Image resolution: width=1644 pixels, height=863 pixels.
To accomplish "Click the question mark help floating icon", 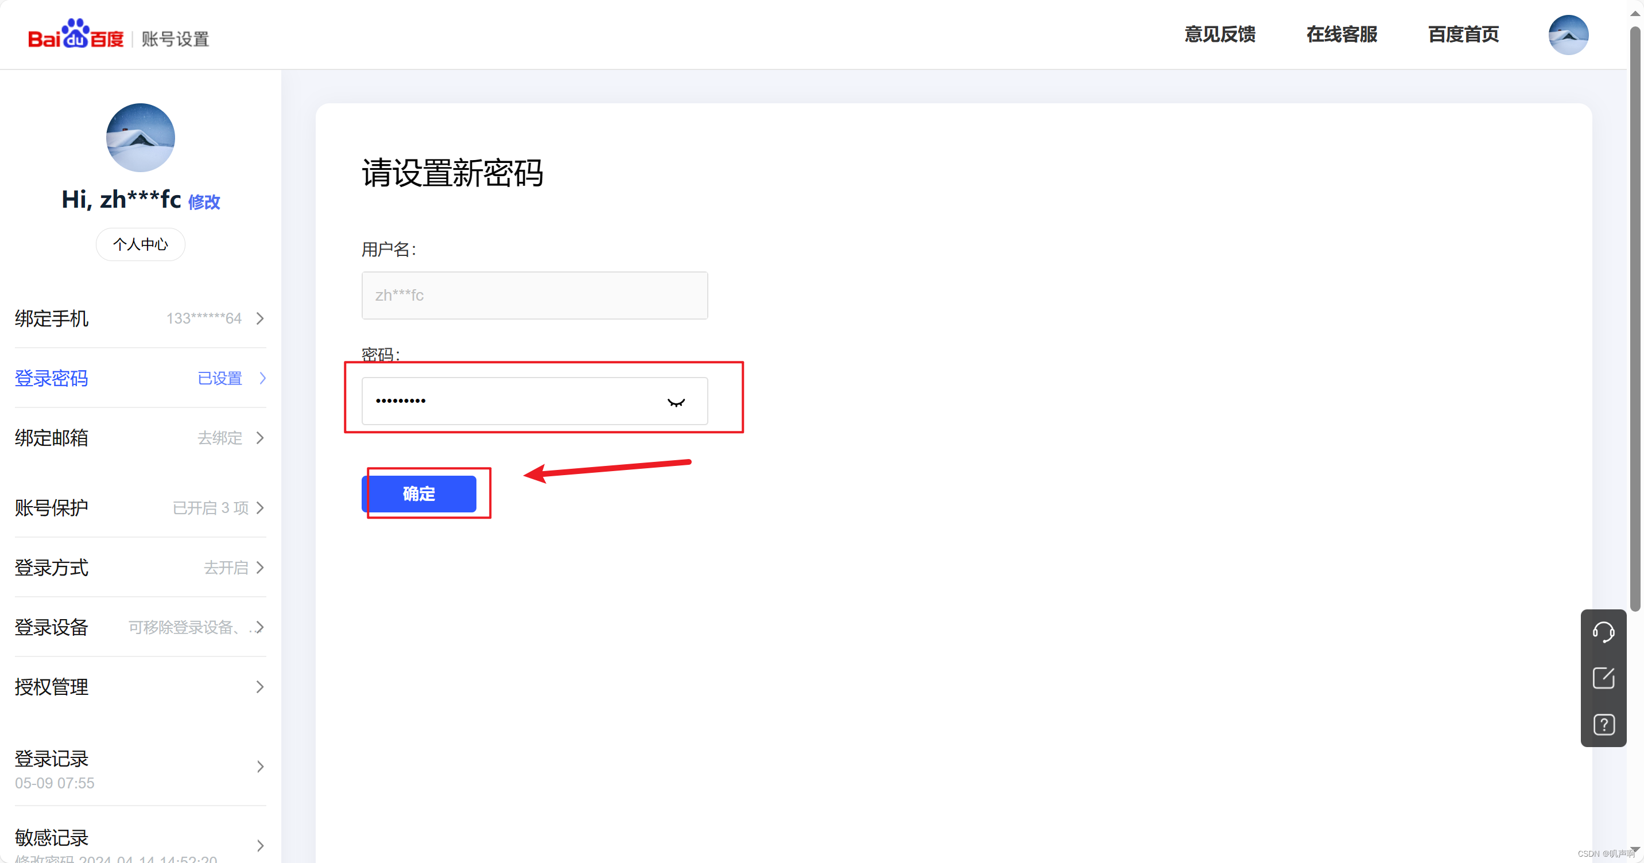I will pyautogui.click(x=1603, y=725).
